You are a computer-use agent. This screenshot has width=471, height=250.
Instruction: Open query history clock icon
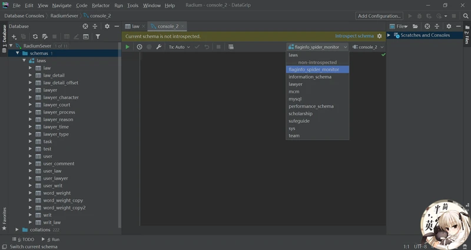point(140,47)
